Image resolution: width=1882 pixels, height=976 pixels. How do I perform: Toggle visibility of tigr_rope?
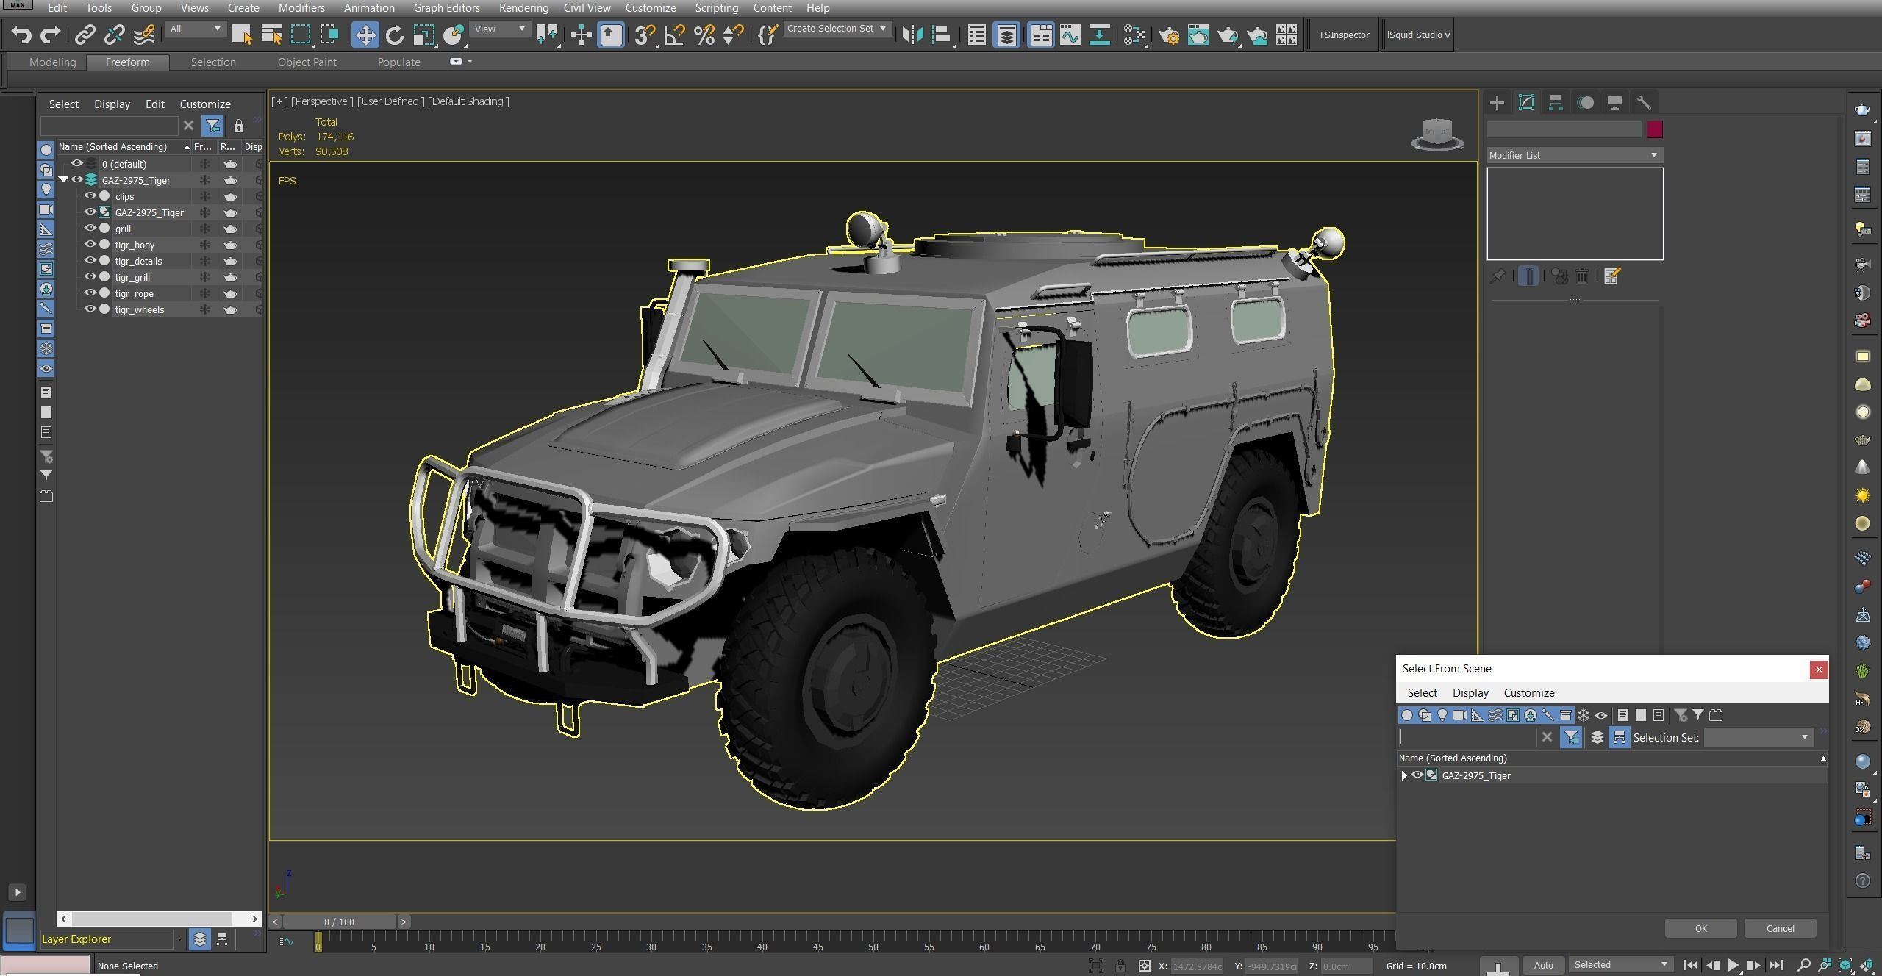pos(90,293)
